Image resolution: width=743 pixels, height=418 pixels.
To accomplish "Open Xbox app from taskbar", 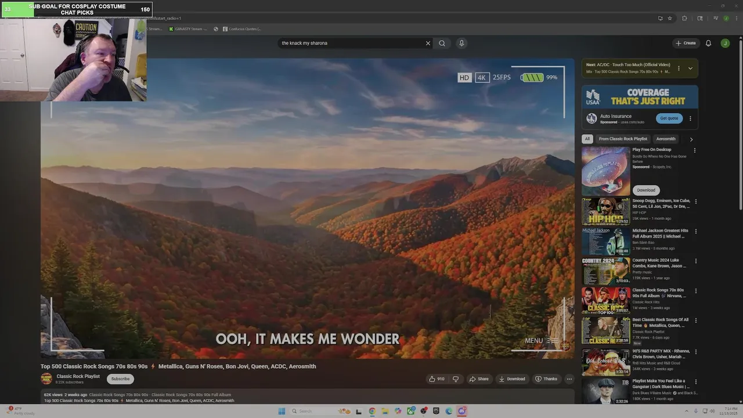I will pyautogui.click(x=410, y=411).
